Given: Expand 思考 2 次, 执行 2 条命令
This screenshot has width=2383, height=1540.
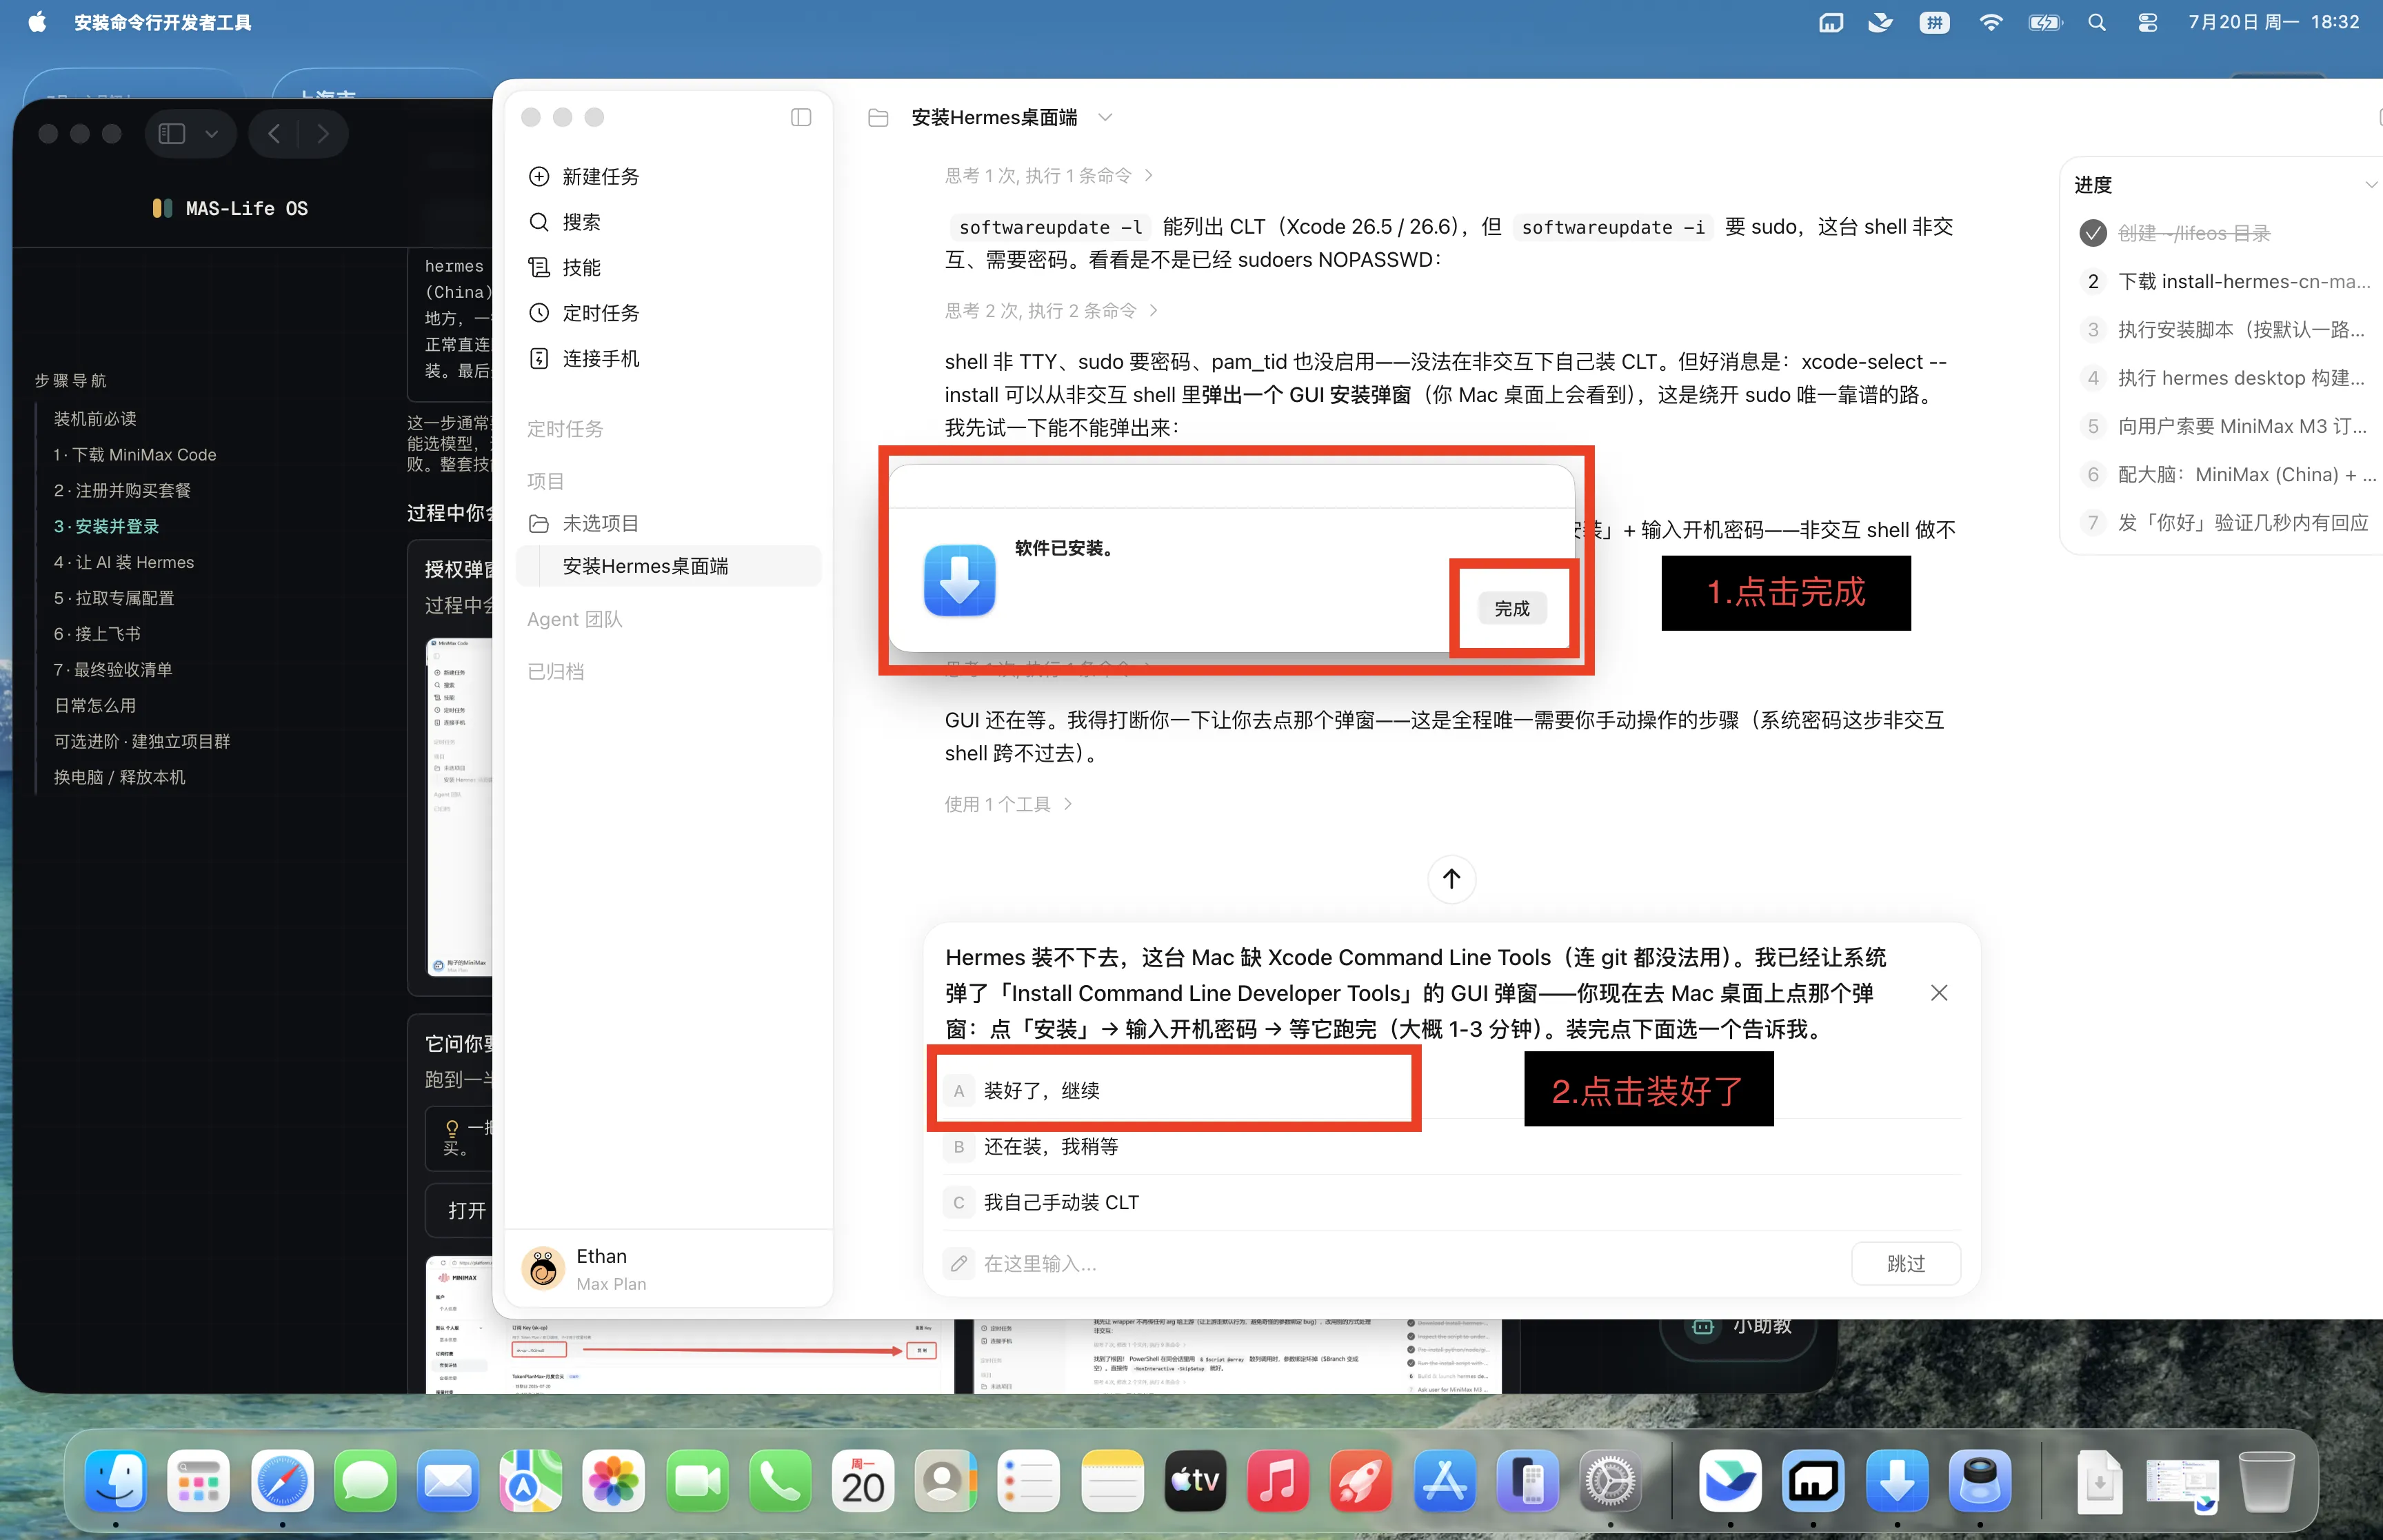Looking at the screenshot, I should (1052, 311).
